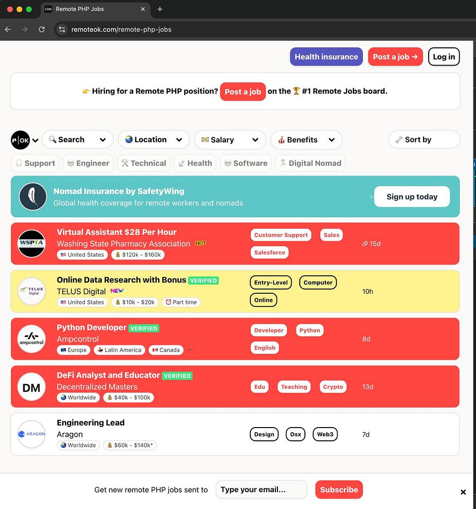Click the Subscribe button
This screenshot has height=509, width=476.
click(339, 490)
